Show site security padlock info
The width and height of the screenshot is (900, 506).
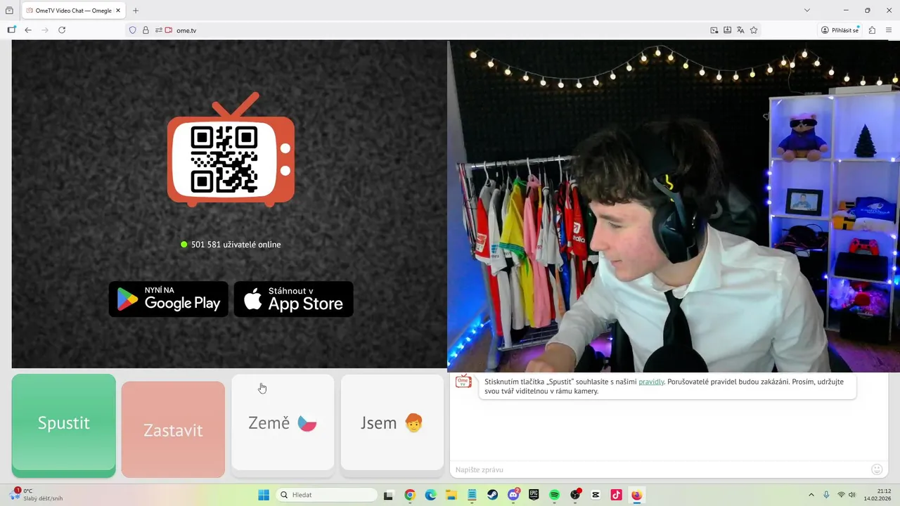[x=146, y=30]
